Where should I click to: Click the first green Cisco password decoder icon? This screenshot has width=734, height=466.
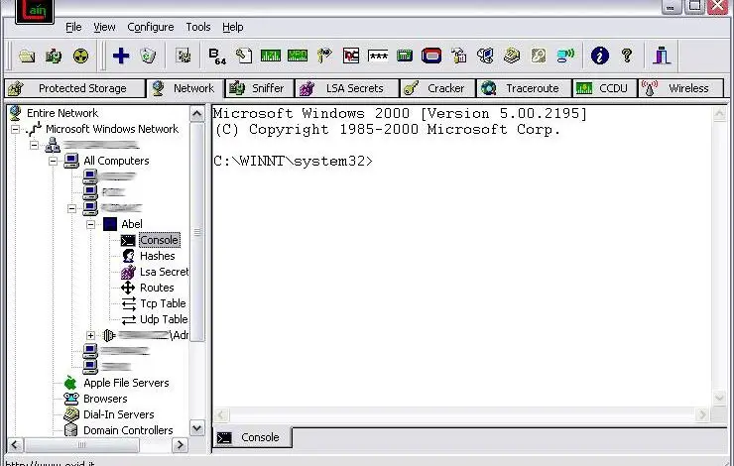click(270, 56)
